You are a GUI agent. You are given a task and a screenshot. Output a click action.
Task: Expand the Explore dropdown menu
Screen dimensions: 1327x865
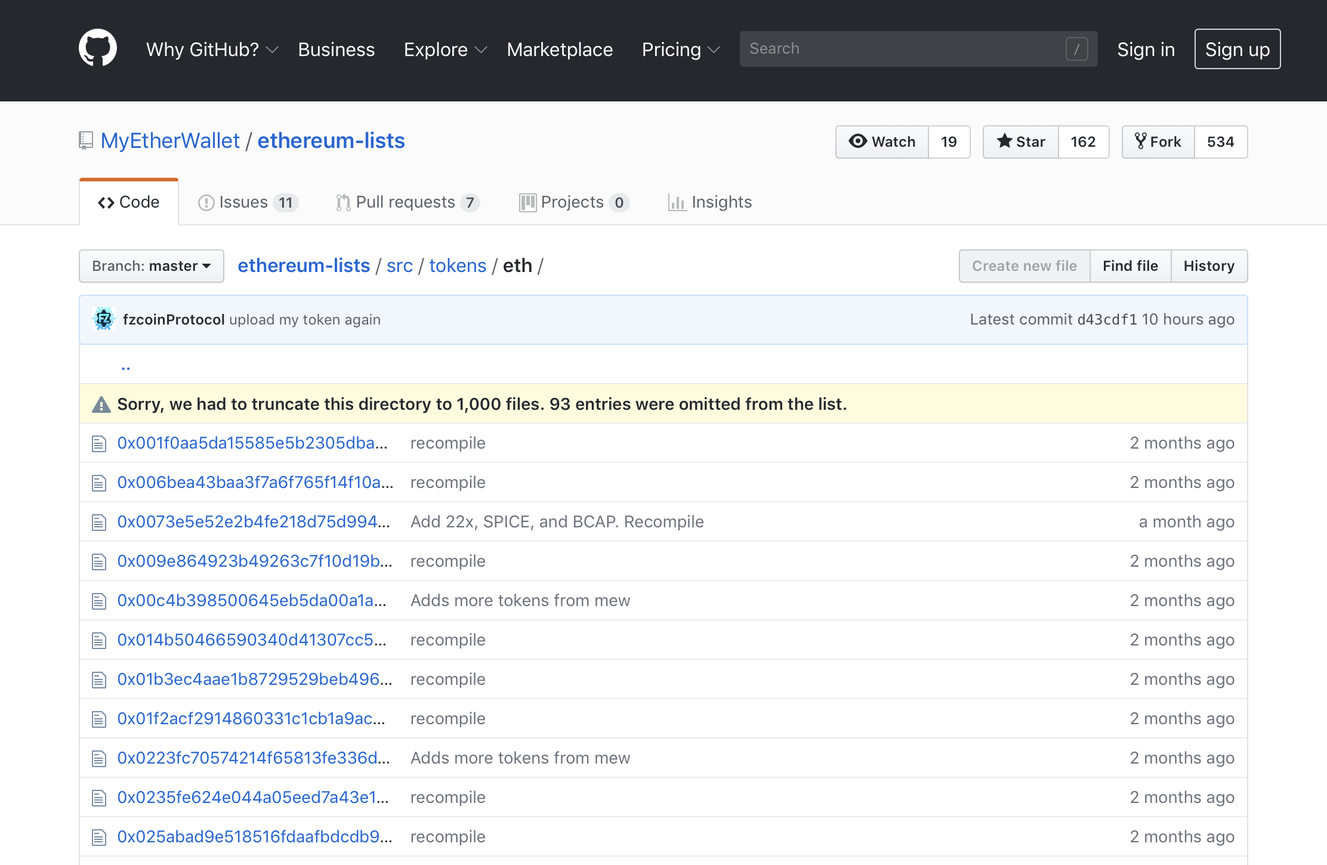click(445, 50)
